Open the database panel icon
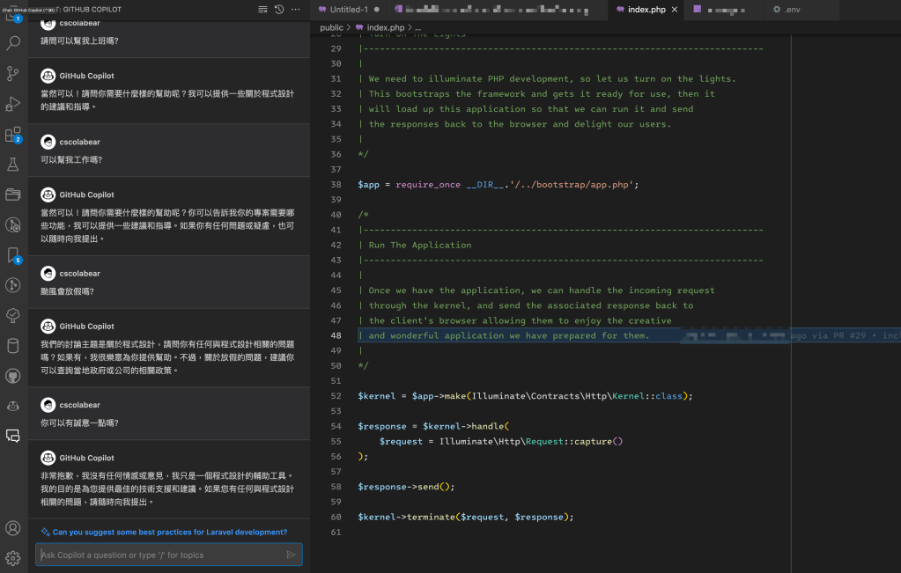Image resolution: width=901 pixels, height=573 pixels. tap(12, 346)
